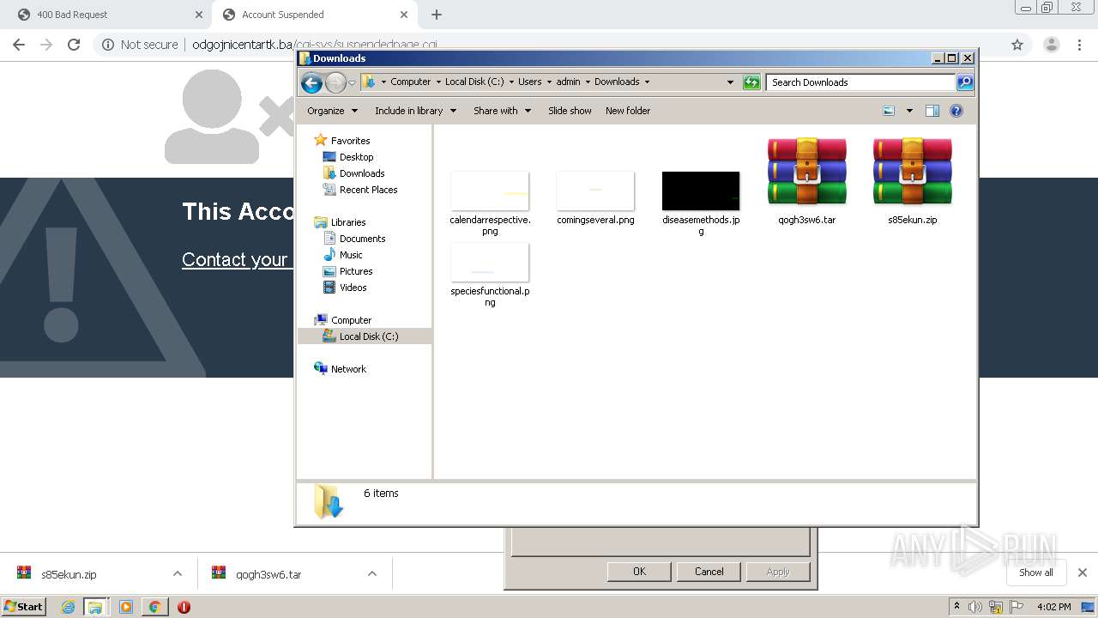Select the speciesfunctional.png thumbnail
The image size is (1098, 618).
pos(490,262)
